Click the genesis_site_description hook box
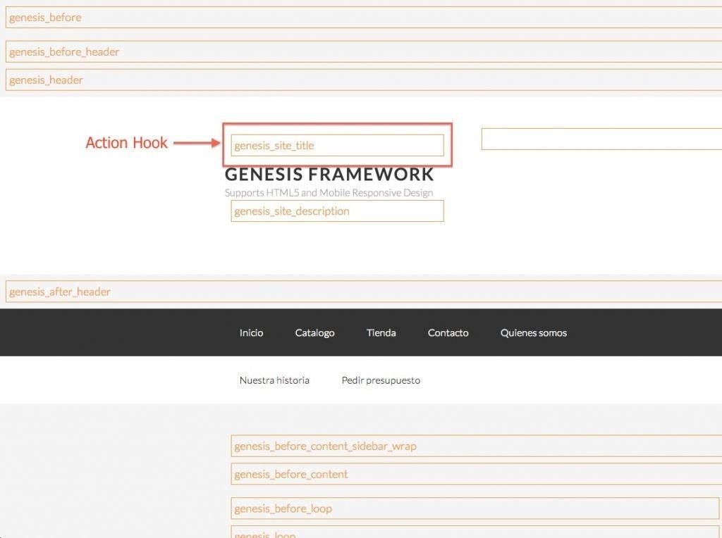Screen dimensions: 722x538 pyautogui.click(x=338, y=211)
